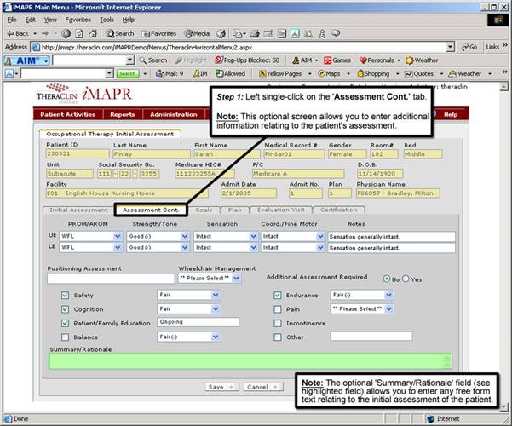Open the Goals tab
The image size is (512, 426).
point(203,209)
